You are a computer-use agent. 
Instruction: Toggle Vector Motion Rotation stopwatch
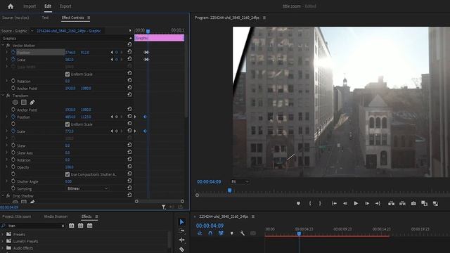(x=13, y=81)
